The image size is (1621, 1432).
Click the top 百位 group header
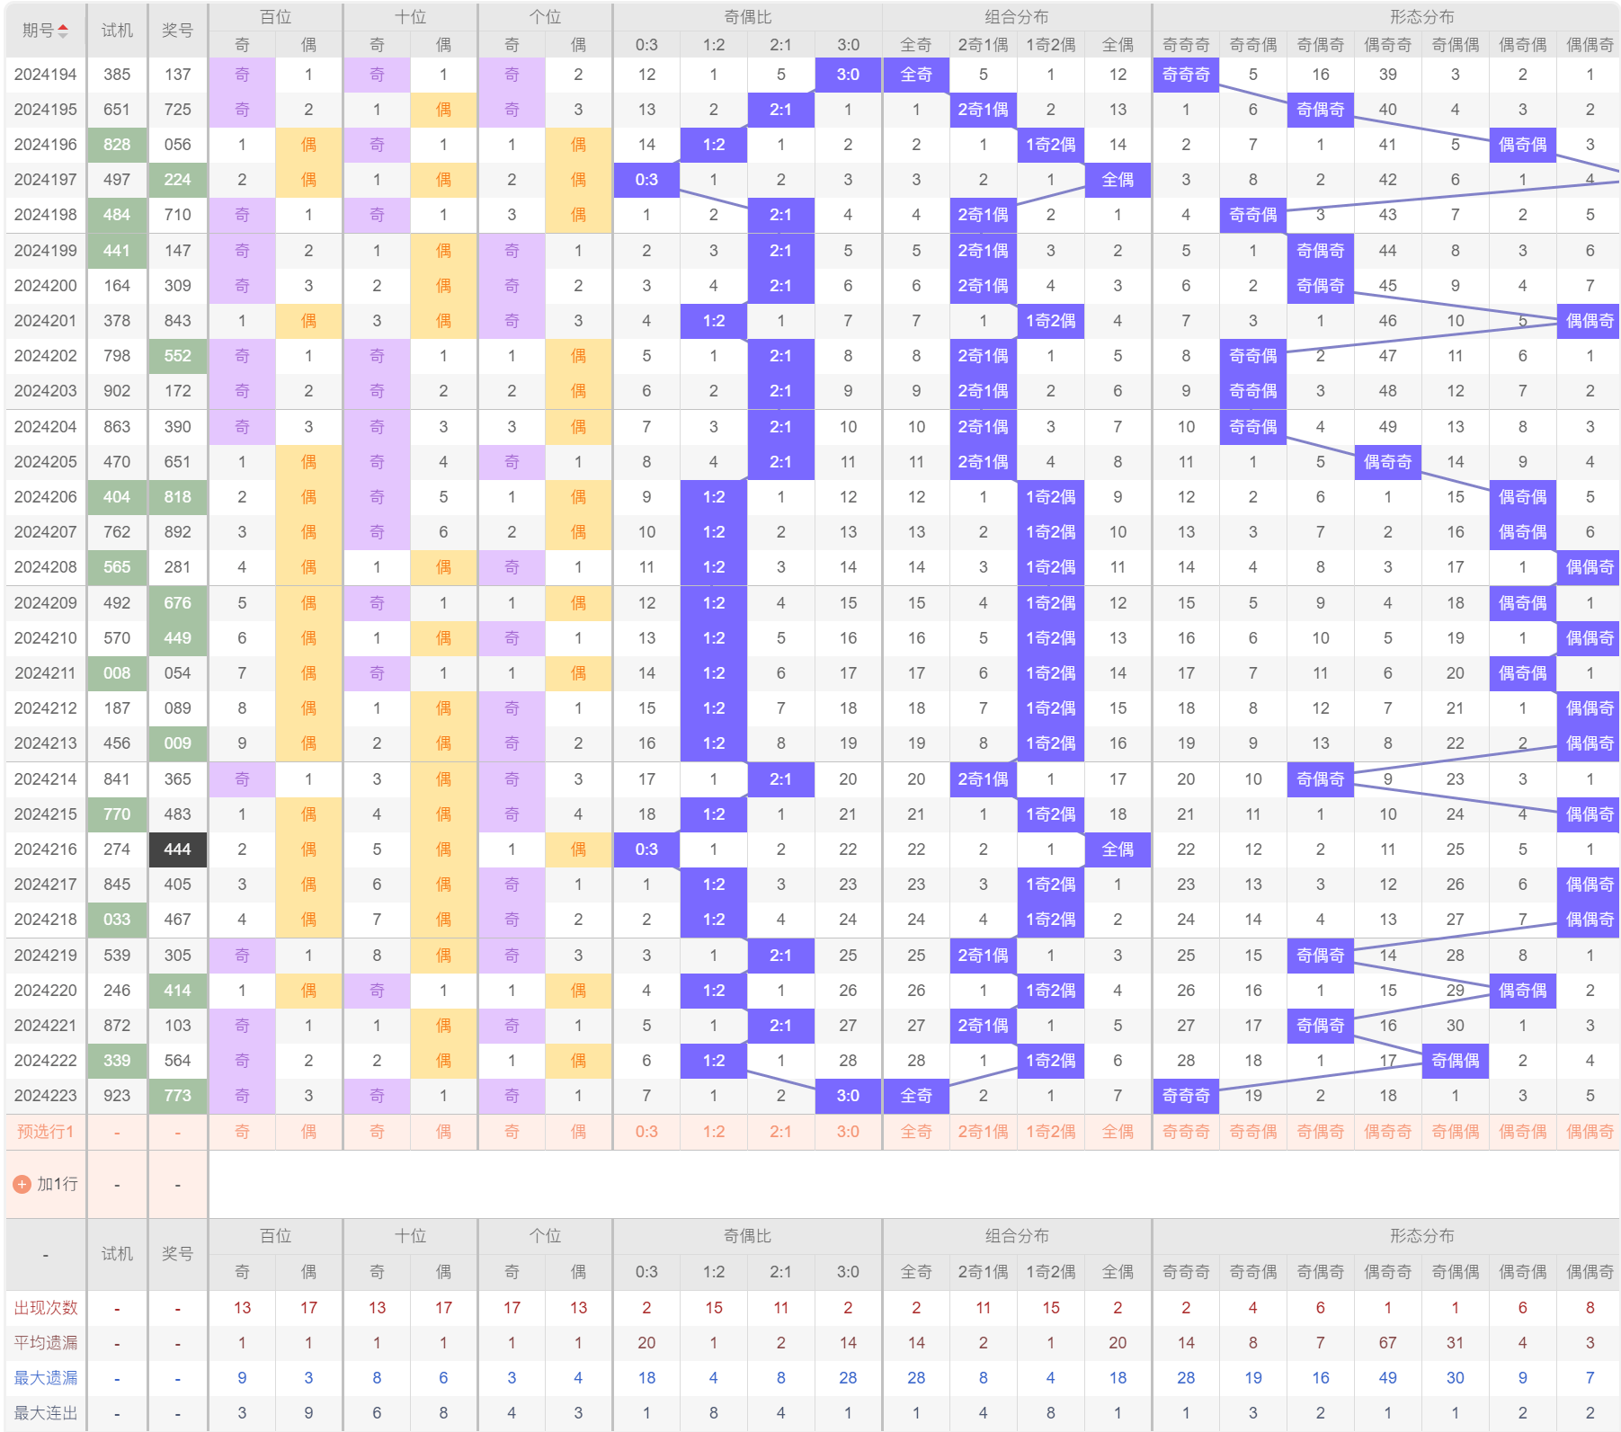point(275,17)
